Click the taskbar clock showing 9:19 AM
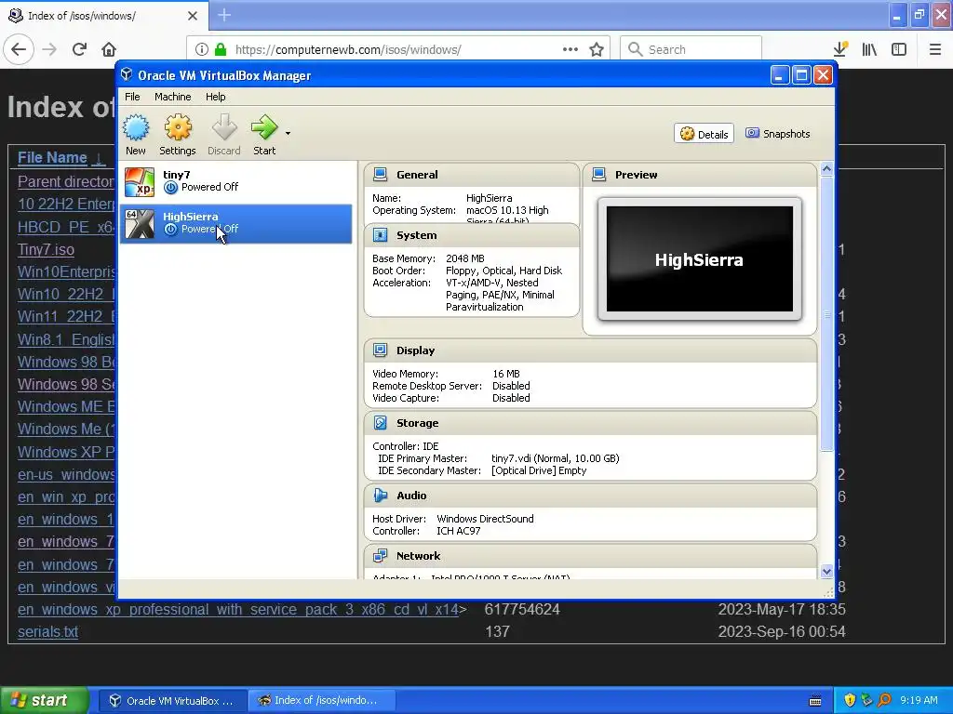This screenshot has width=953, height=714. tap(919, 700)
